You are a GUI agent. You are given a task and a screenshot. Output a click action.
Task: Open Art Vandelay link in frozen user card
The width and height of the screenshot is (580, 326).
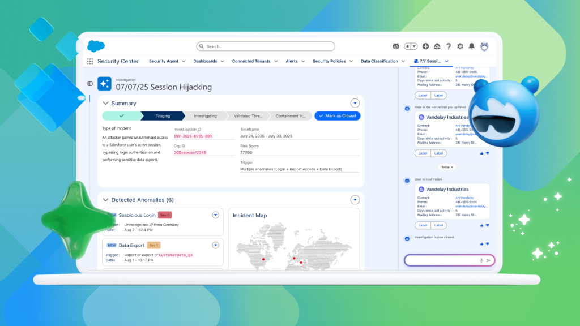pos(463,198)
